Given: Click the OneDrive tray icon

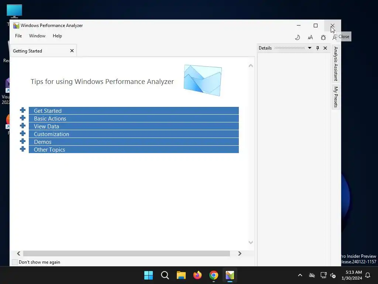Looking at the screenshot, I should pyautogui.click(x=312, y=275).
